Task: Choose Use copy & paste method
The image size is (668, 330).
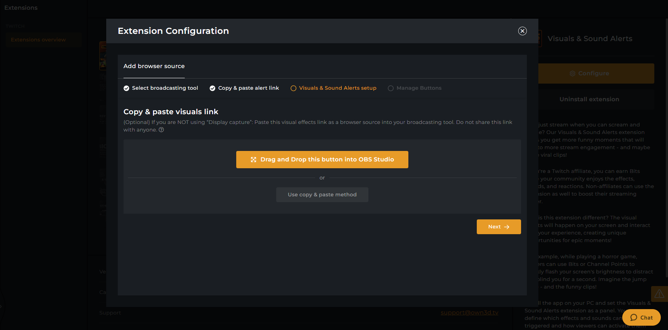Action: (x=322, y=195)
